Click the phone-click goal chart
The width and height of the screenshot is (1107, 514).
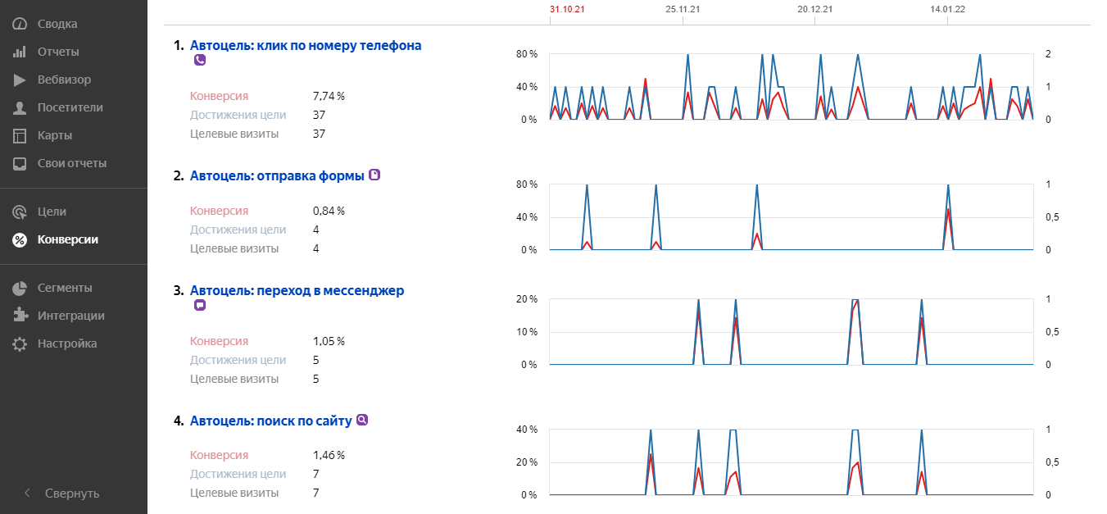791,87
